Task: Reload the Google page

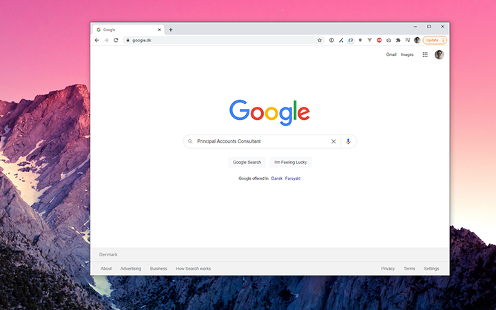Action: point(116,40)
